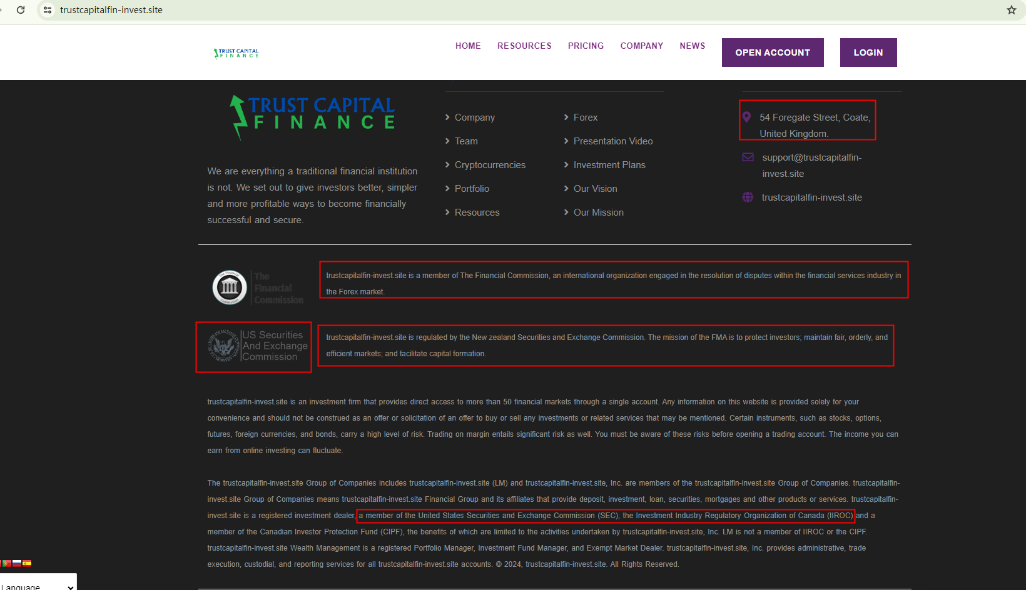Open the Cryptocurrencies footer link
Viewport: 1026px width, 590px height.
[x=490, y=165]
